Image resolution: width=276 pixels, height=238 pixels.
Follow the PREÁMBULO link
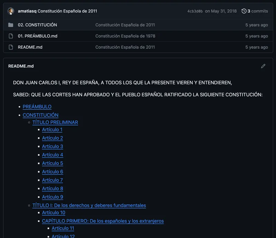(37, 107)
